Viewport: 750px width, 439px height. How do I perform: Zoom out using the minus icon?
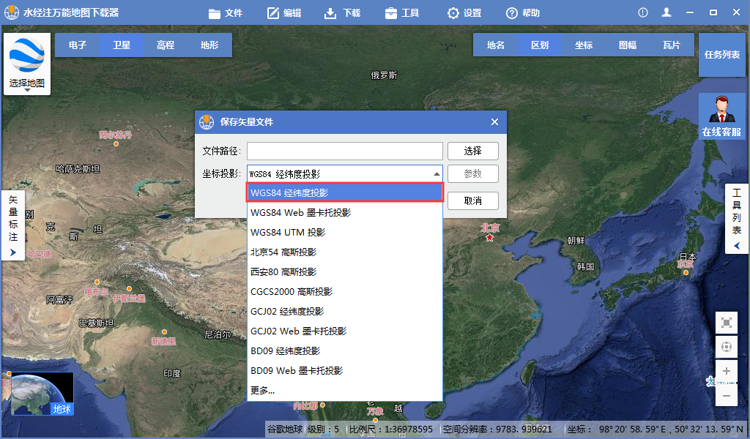point(726,395)
